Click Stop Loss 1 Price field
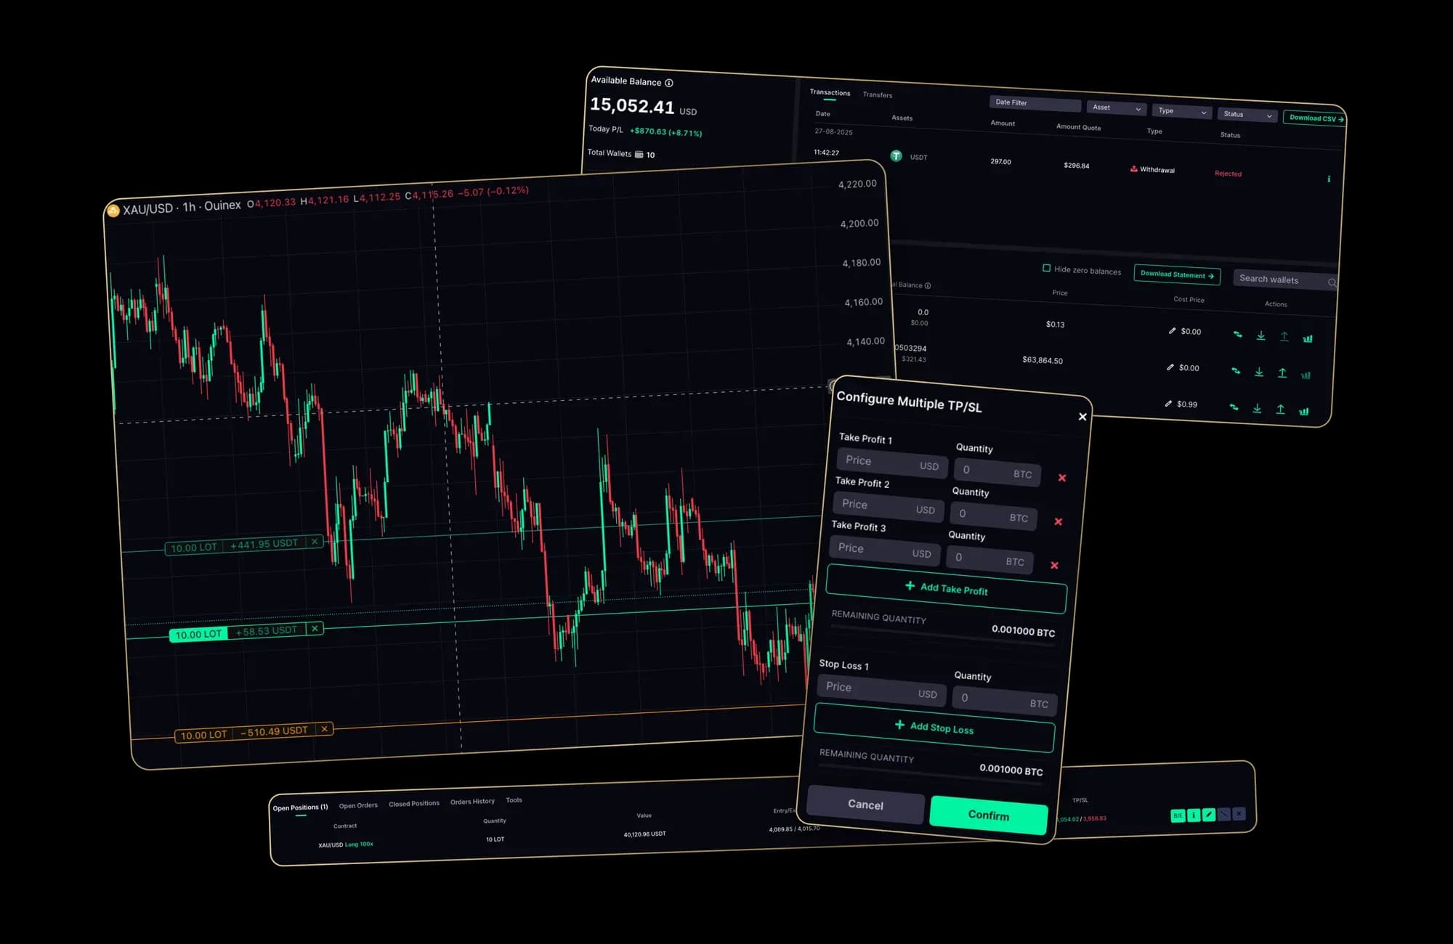 [881, 690]
